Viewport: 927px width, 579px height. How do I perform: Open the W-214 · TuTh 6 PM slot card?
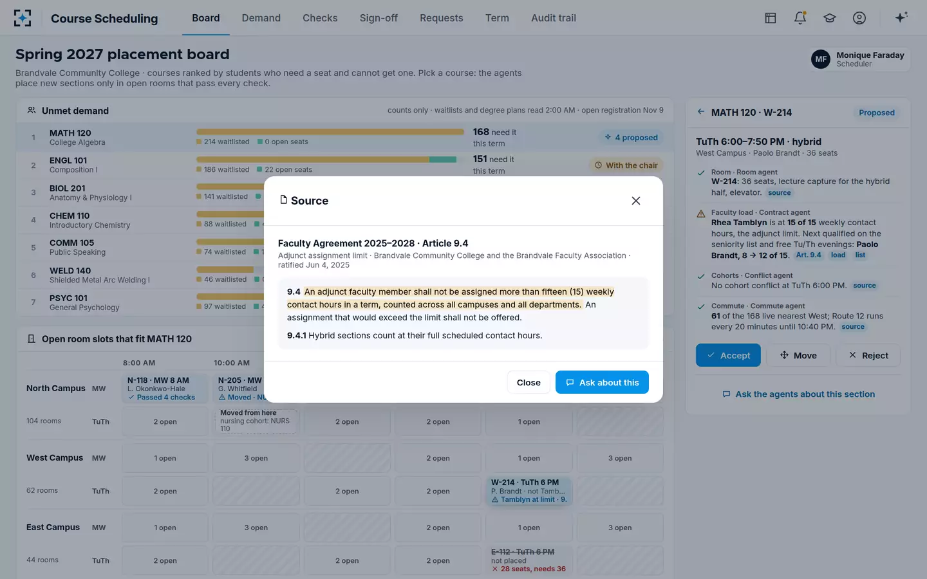click(x=529, y=491)
